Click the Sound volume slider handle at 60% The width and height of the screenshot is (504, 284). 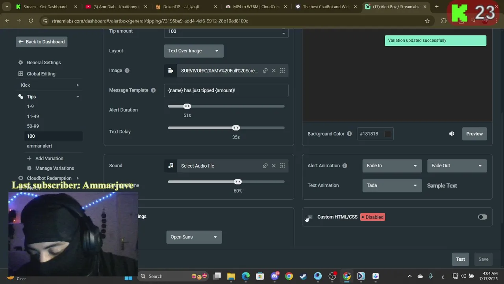(x=238, y=182)
